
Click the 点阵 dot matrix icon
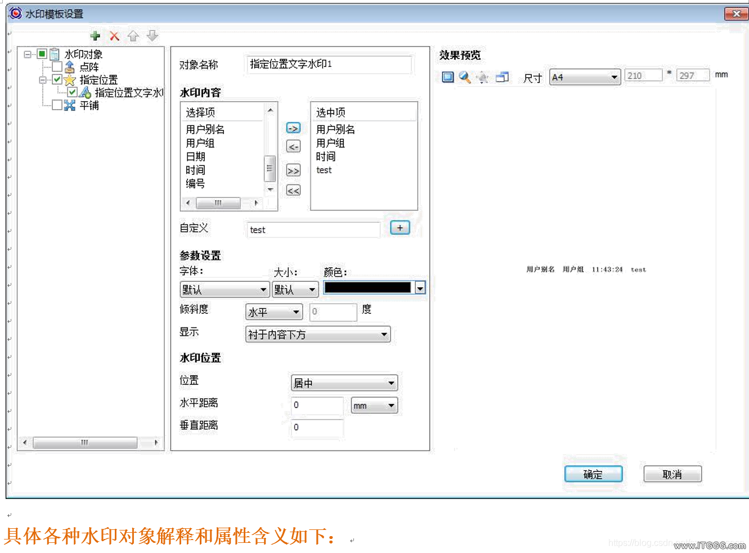coord(70,67)
